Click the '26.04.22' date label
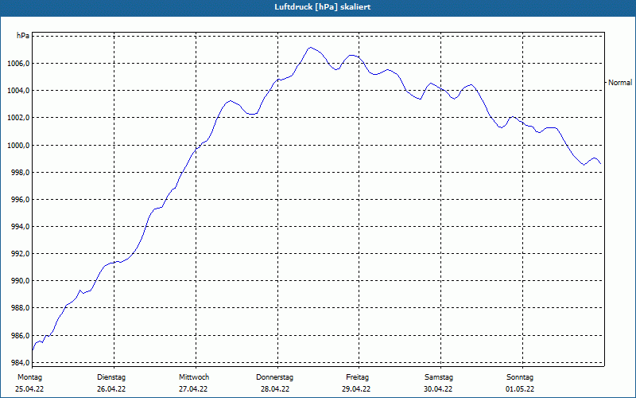Image resolution: width=636 pixels, height=398 pixels. pos(111,389)
